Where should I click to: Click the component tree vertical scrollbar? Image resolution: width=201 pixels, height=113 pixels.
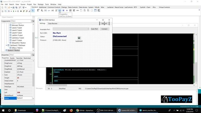(33, 37)
